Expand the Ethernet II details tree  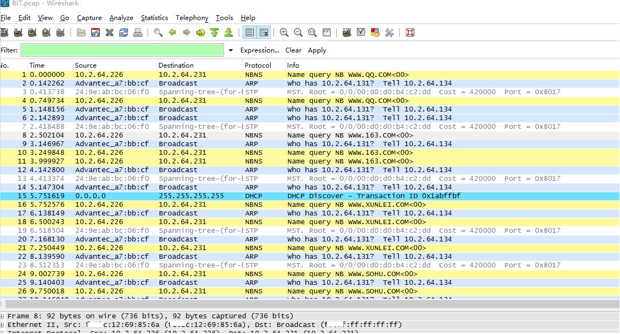point(3,325)
